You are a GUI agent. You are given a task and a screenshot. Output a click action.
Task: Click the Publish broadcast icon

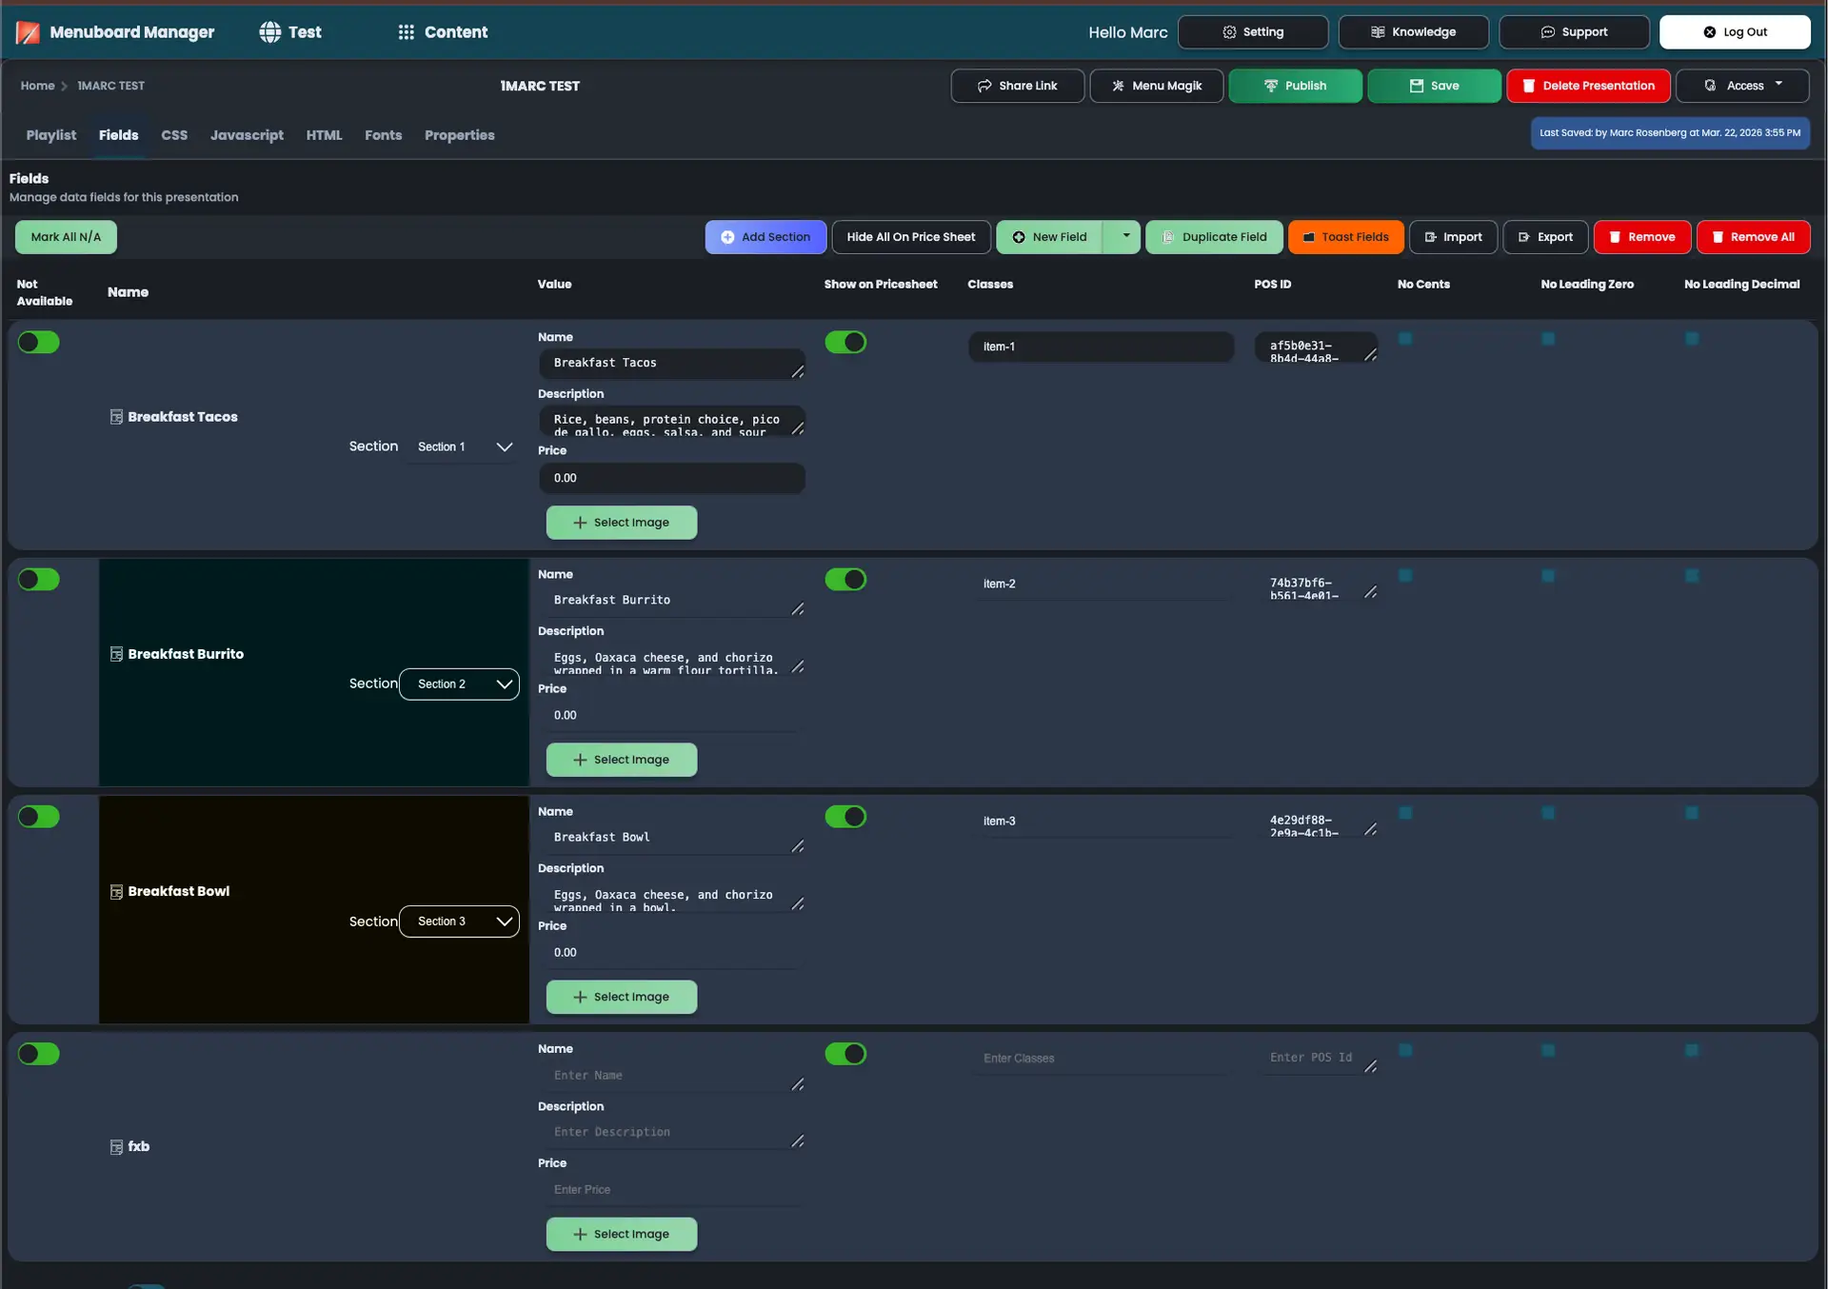(1271, 86)
